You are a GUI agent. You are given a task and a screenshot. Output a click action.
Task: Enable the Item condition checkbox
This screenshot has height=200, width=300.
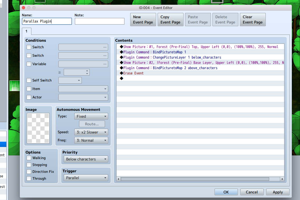tap(29, 89)
